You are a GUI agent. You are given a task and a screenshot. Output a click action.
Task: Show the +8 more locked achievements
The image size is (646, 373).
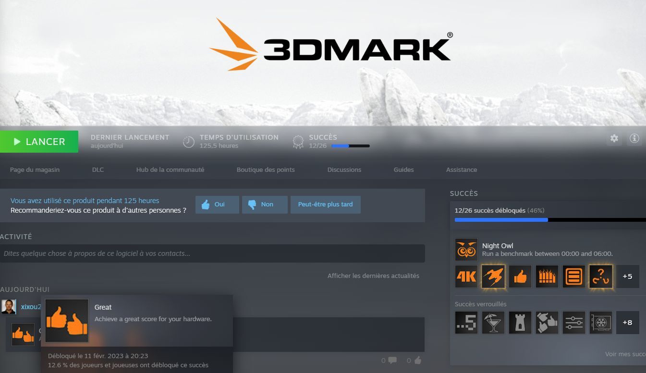tap(628, 323)
